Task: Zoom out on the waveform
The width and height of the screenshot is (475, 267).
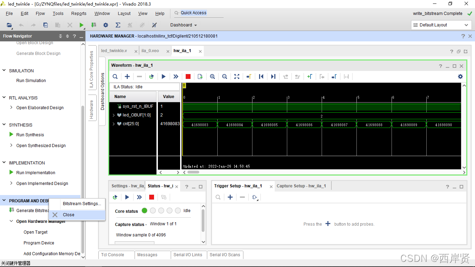Action: click(225, 76)
